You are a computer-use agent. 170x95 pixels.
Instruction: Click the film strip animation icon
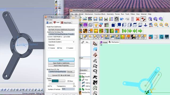pos(107,25)
